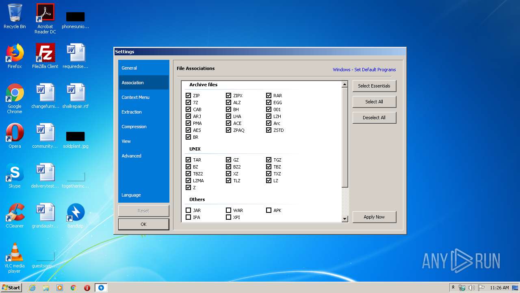Open the togetherinc desktop file
Viewport: 520px width, 293px height.
pos(76,181)
